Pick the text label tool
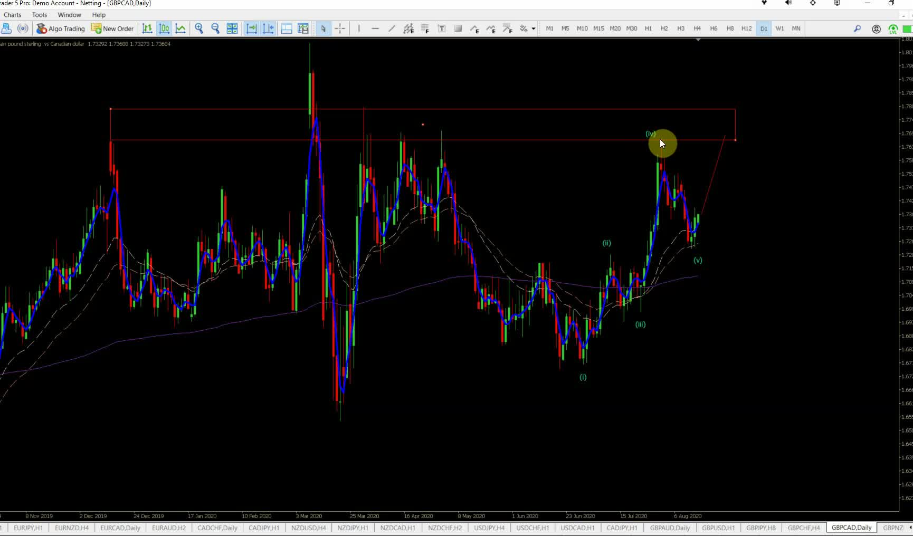This screenshot has height=536, width=913. 442,28
